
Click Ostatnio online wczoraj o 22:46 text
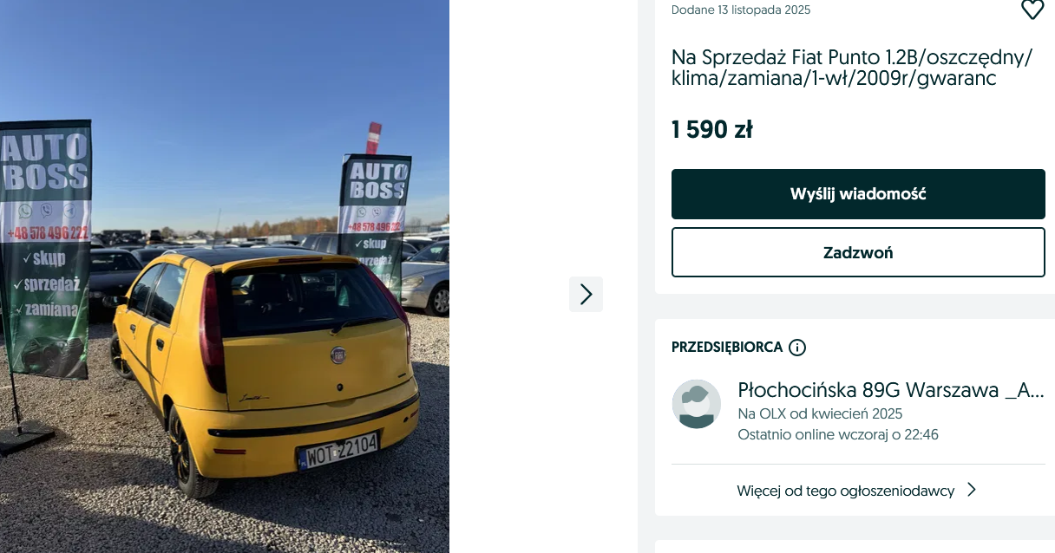[x=838, y=434]
